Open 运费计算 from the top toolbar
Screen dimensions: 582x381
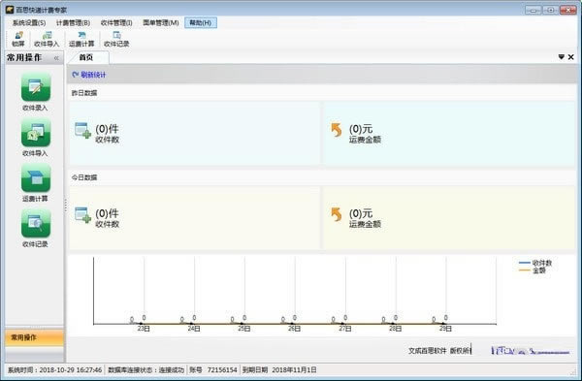tap(81, 40)
